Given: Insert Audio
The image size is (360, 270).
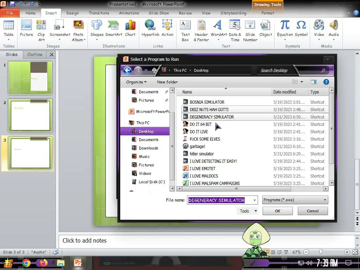Looking at the screenshot, I should (x=334, y=30).
